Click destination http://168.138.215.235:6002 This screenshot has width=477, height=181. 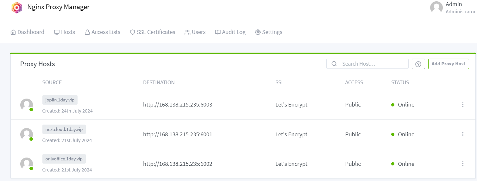178,164
